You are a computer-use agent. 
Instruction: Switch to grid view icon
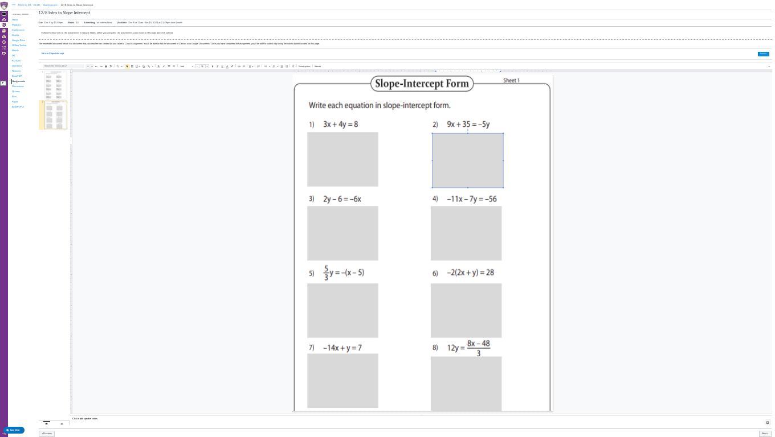coord(62,423)
